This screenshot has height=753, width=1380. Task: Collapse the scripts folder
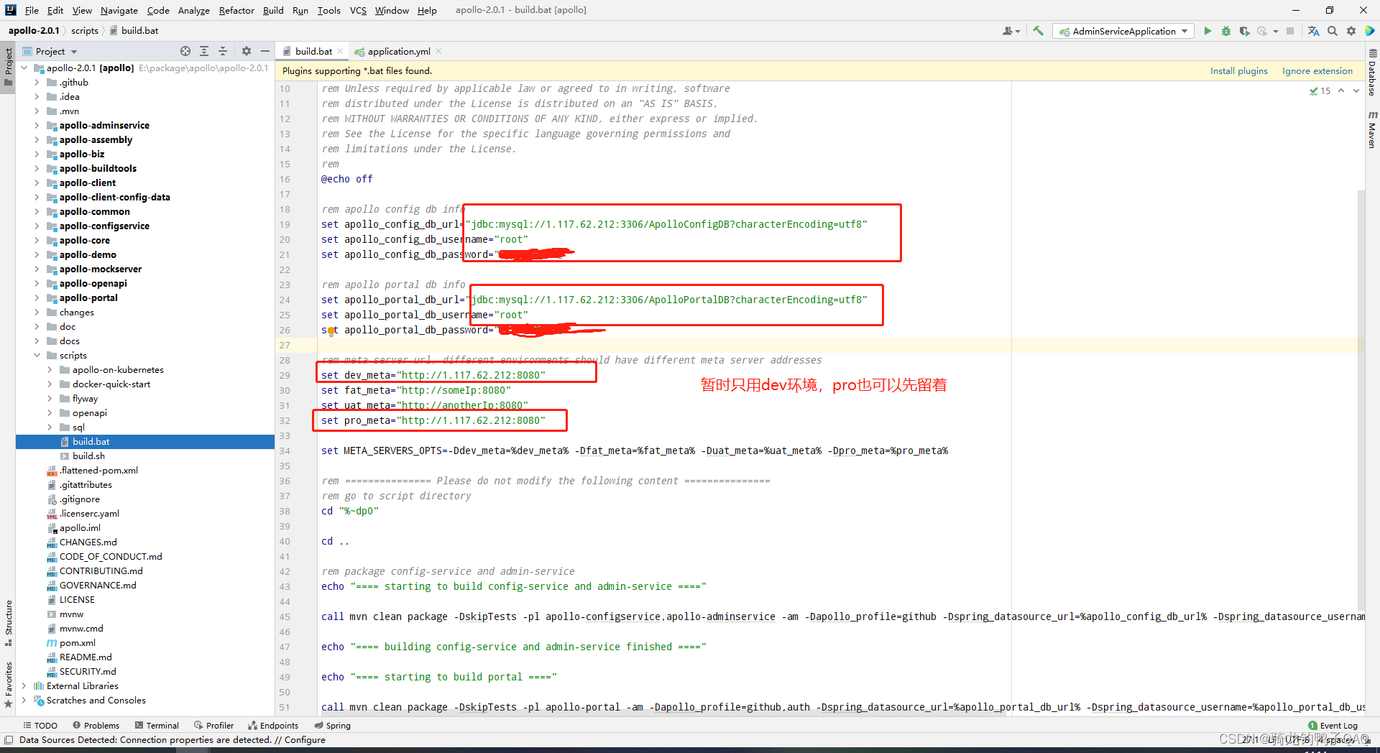point(37,355)
